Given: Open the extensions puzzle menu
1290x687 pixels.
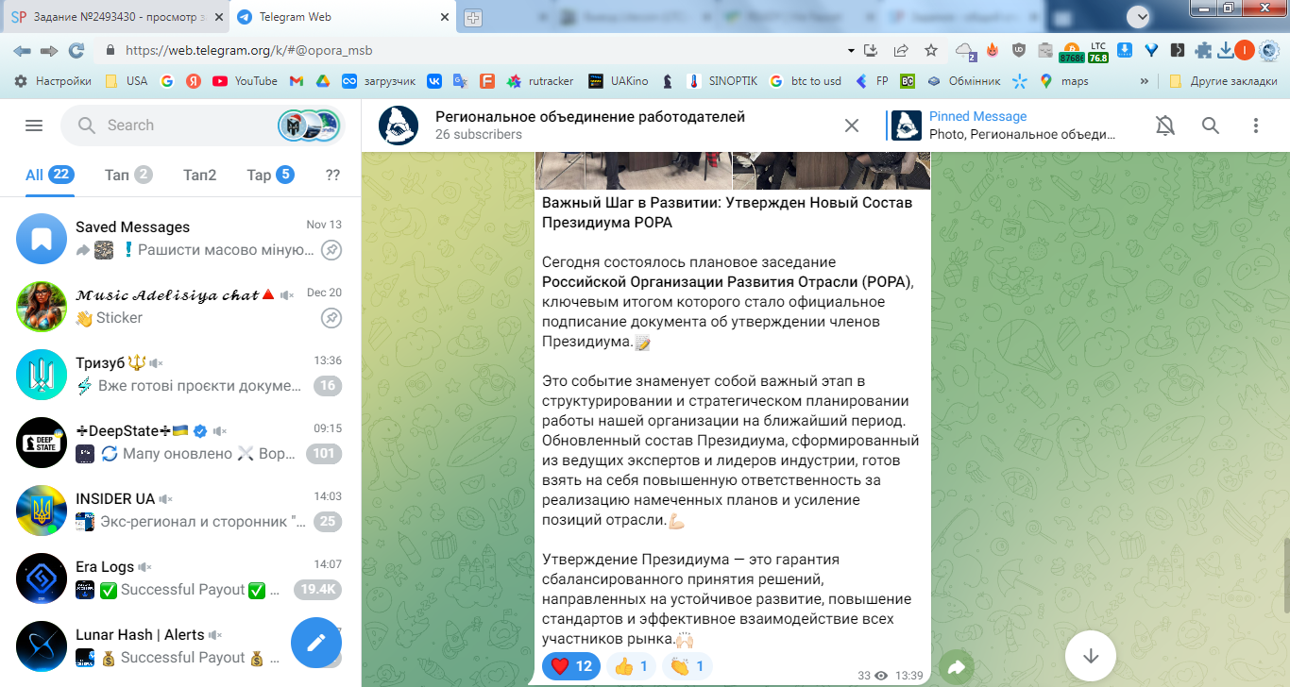Looking at the screenshot, I should (x=1203, y=51).
